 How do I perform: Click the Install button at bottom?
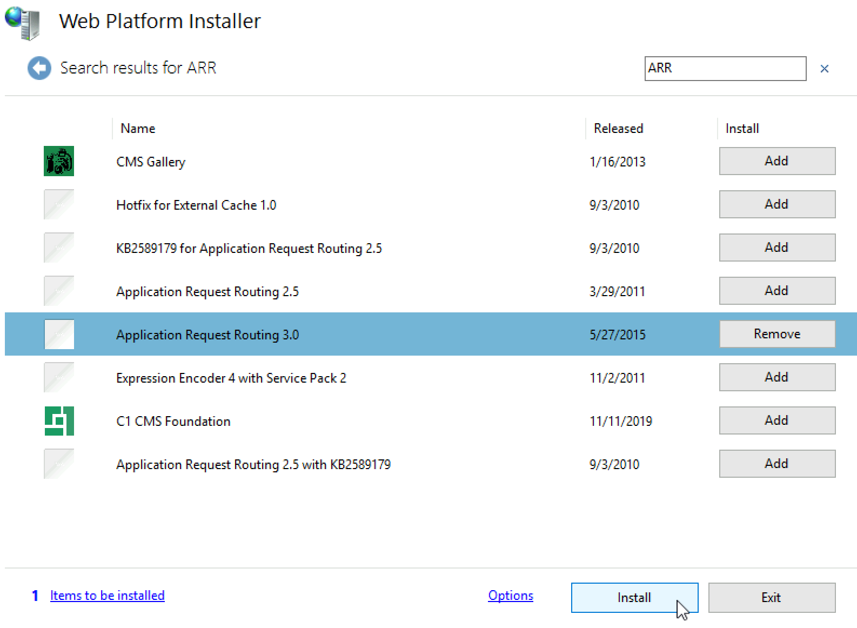(x=634, y=598)
